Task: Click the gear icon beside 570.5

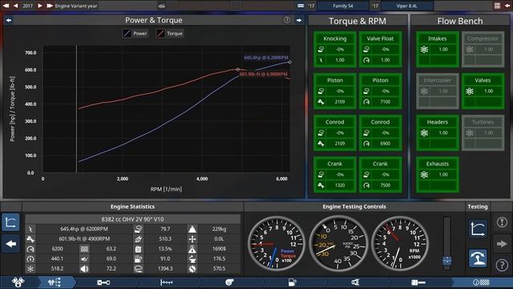Action: (x=192, y=269)
